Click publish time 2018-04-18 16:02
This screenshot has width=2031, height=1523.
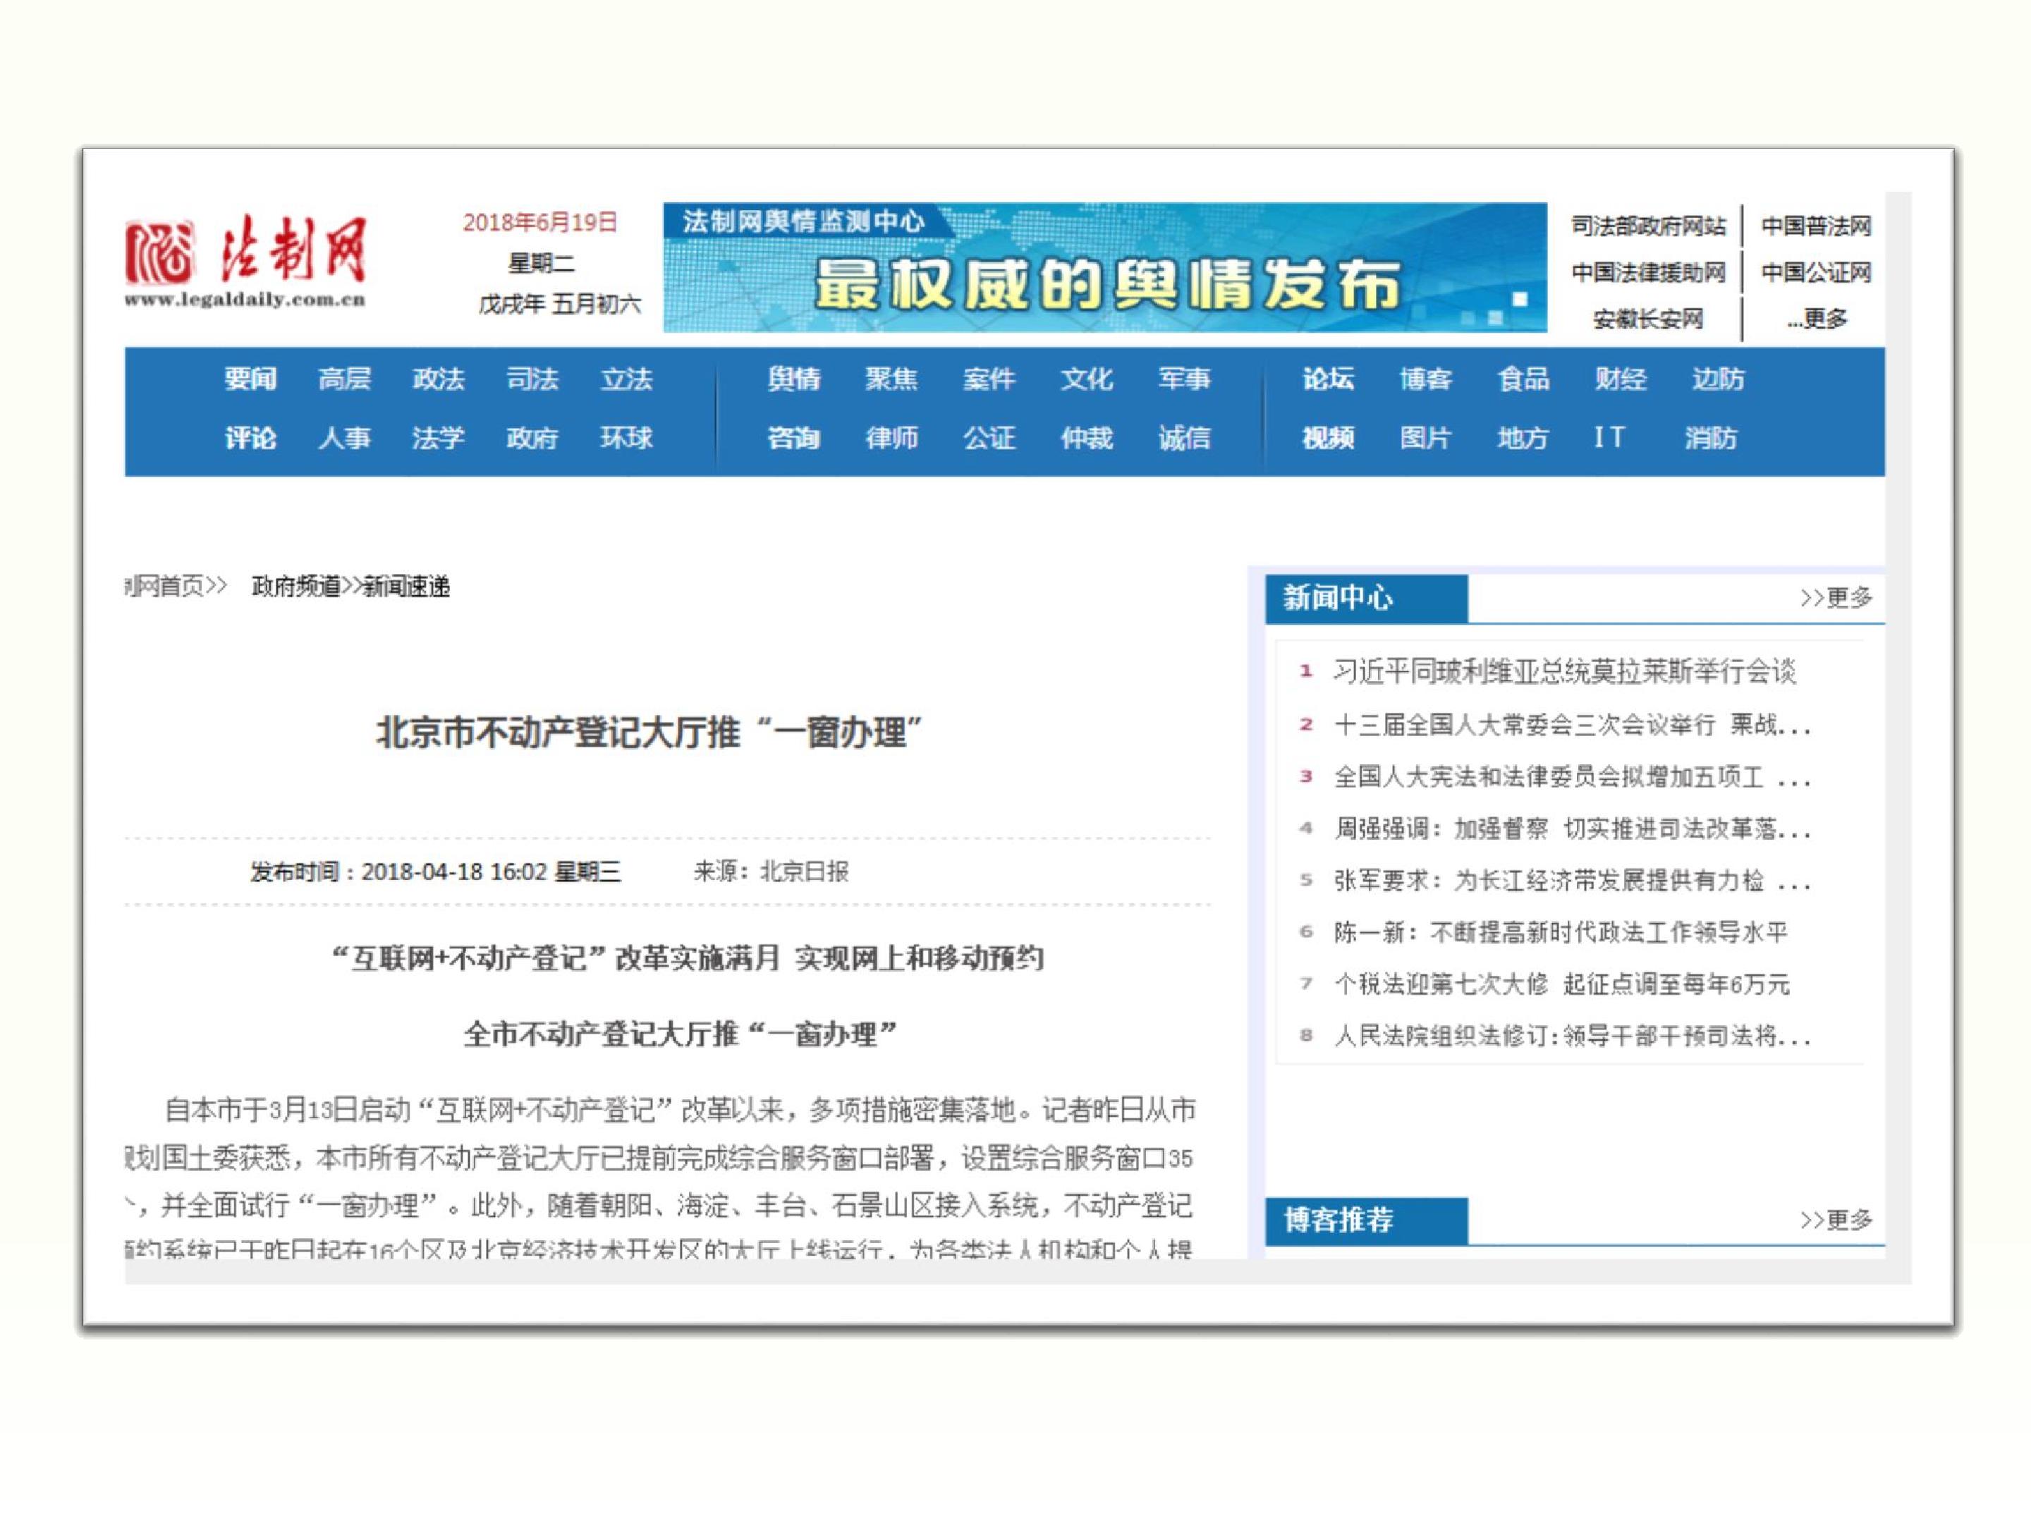point(454,871)
